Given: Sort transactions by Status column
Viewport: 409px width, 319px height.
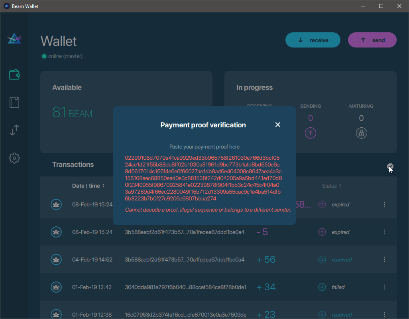Looking at the screenshot, I should coord(331,186).
